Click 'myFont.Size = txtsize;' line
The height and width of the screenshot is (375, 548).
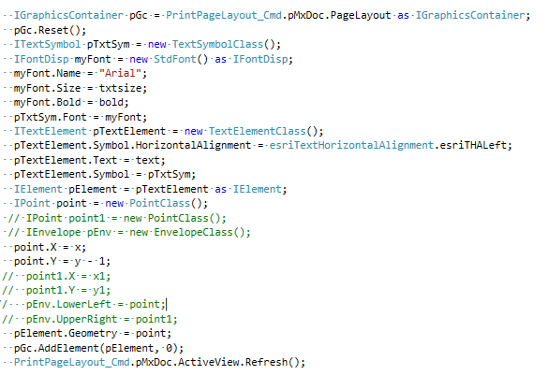point(80,88)
